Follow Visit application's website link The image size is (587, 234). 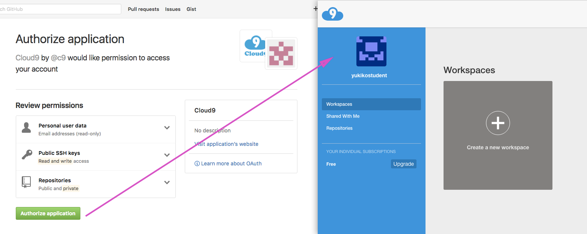(x=226, y=144)
